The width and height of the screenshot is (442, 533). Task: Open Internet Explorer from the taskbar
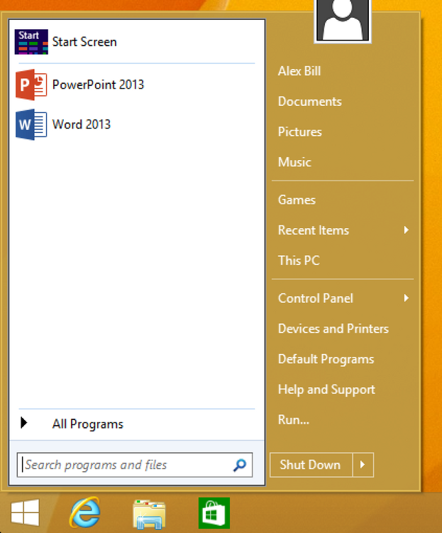[x=85, y=512]
